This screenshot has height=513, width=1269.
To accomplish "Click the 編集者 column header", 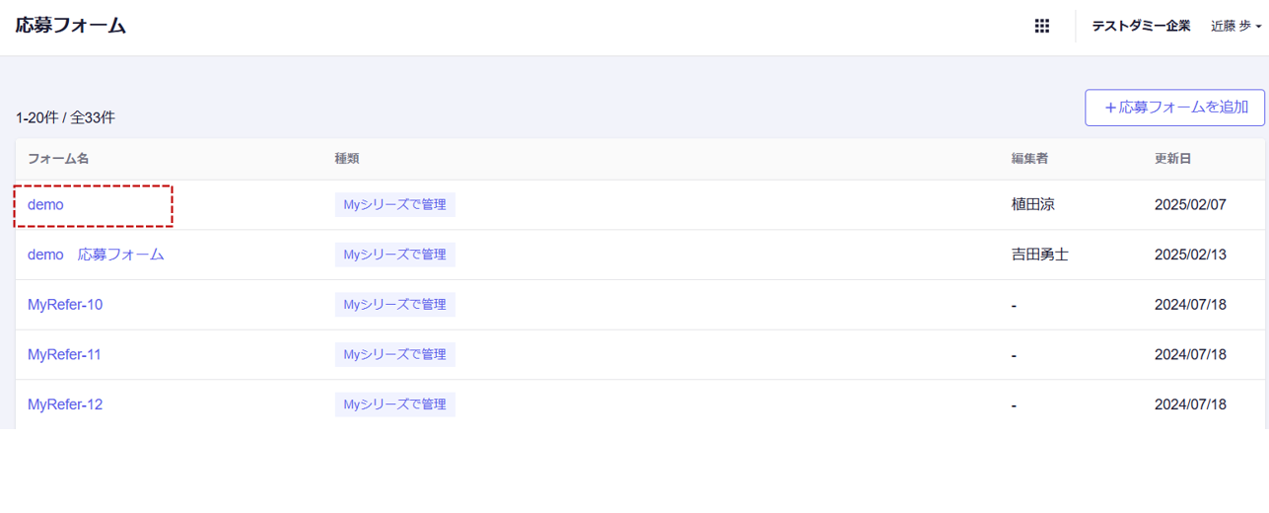I will [1030, 159].
